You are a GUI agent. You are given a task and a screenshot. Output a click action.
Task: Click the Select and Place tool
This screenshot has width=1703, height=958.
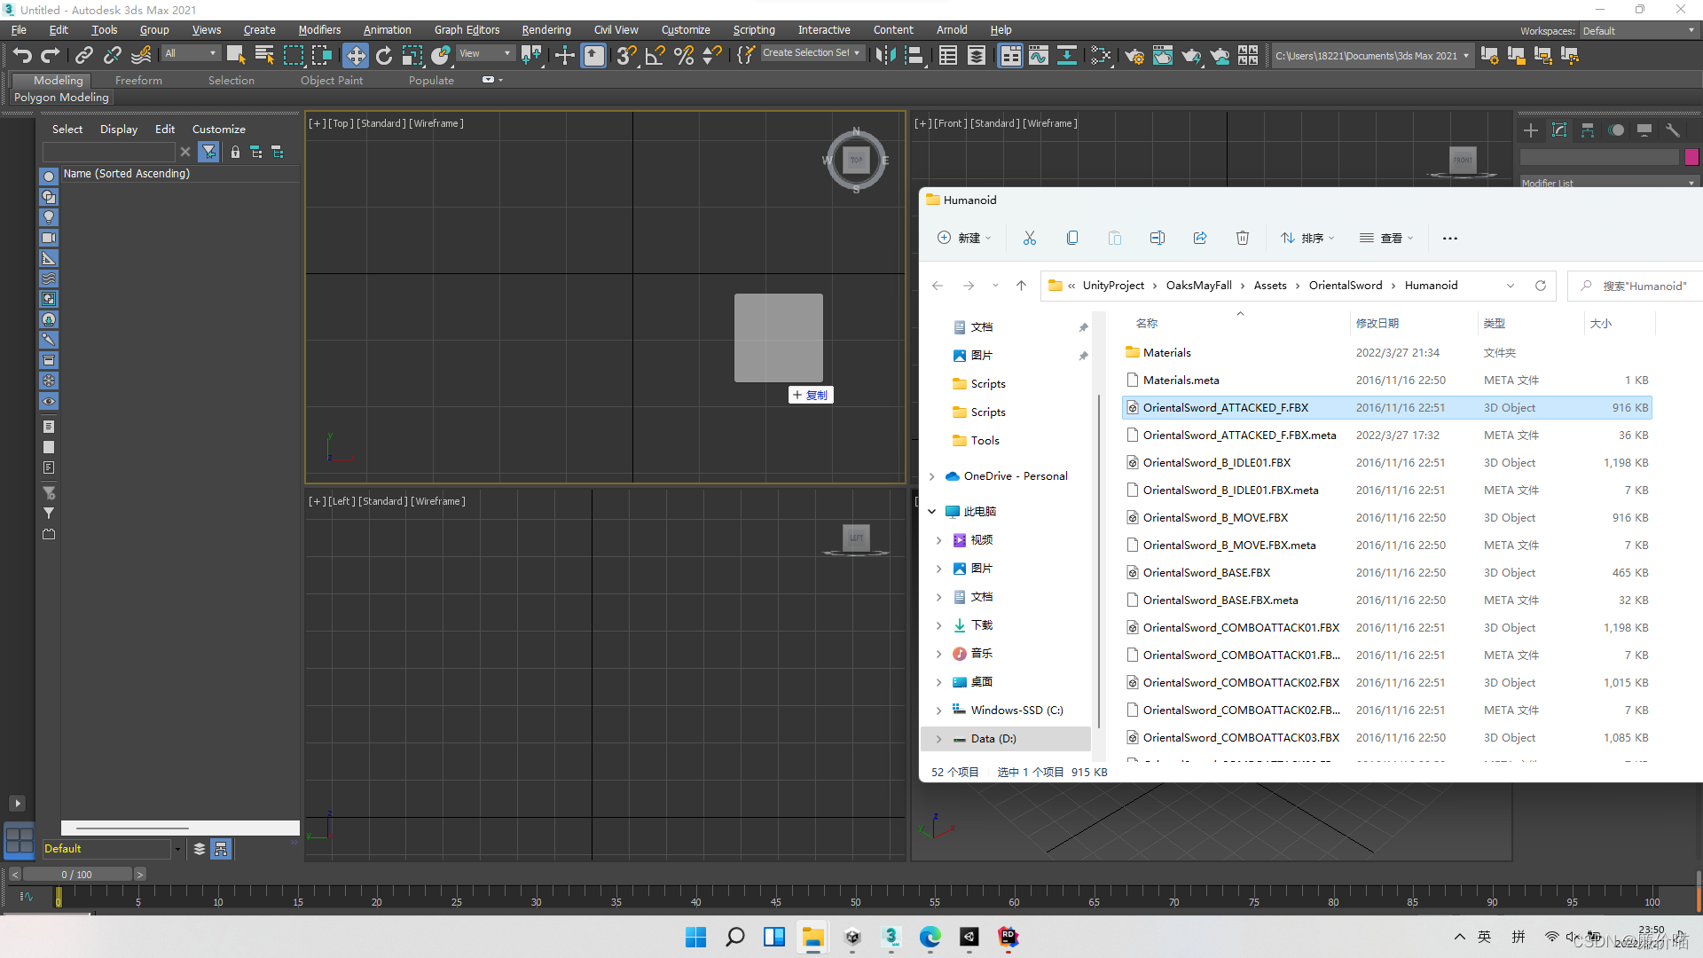[x=441, y=55]
